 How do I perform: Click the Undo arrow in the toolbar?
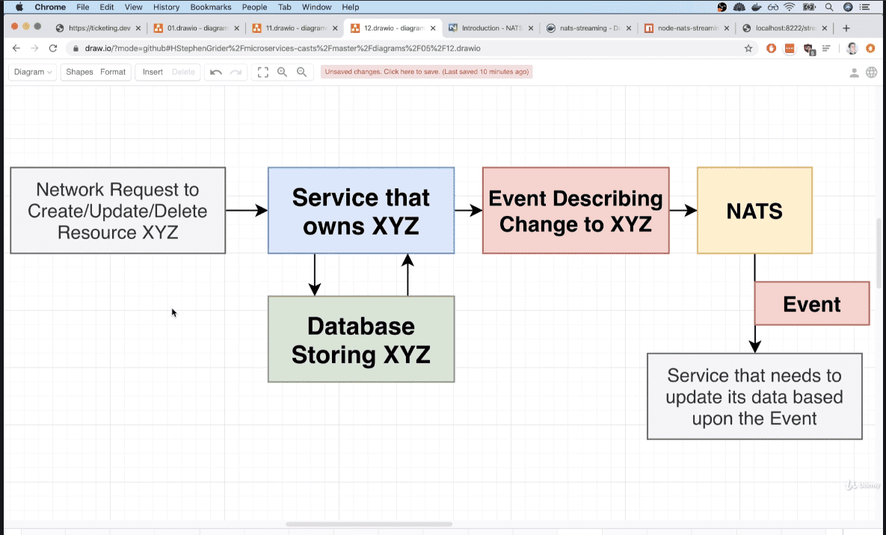216,72
